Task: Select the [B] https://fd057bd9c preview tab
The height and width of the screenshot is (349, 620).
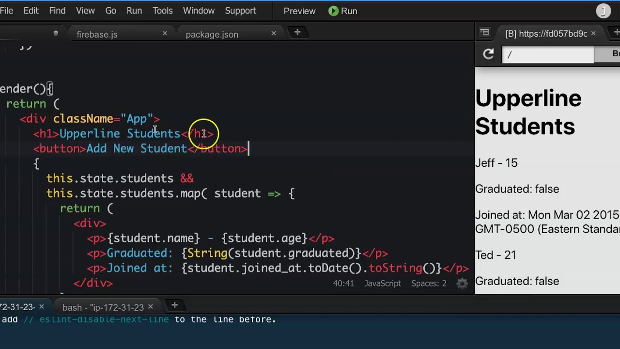Action: click(546, 34)
